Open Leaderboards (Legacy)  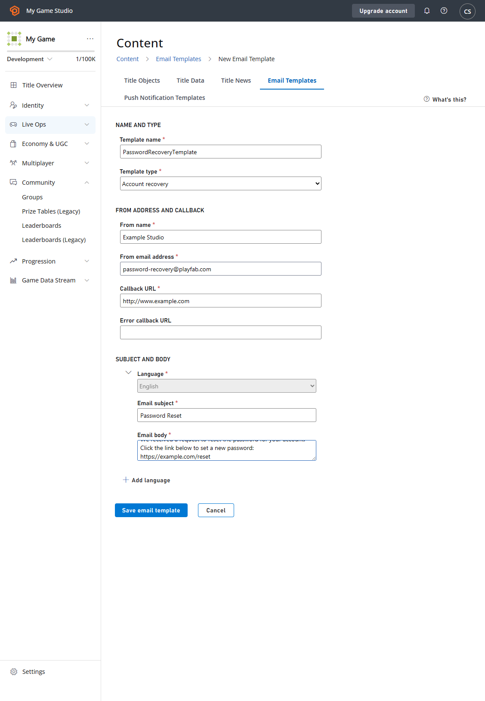pyautogui.click(x=54, y=240)
